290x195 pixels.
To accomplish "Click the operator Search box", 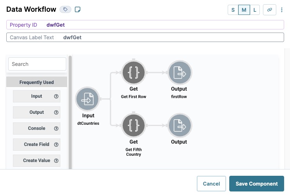I will [x=37, y=64].
